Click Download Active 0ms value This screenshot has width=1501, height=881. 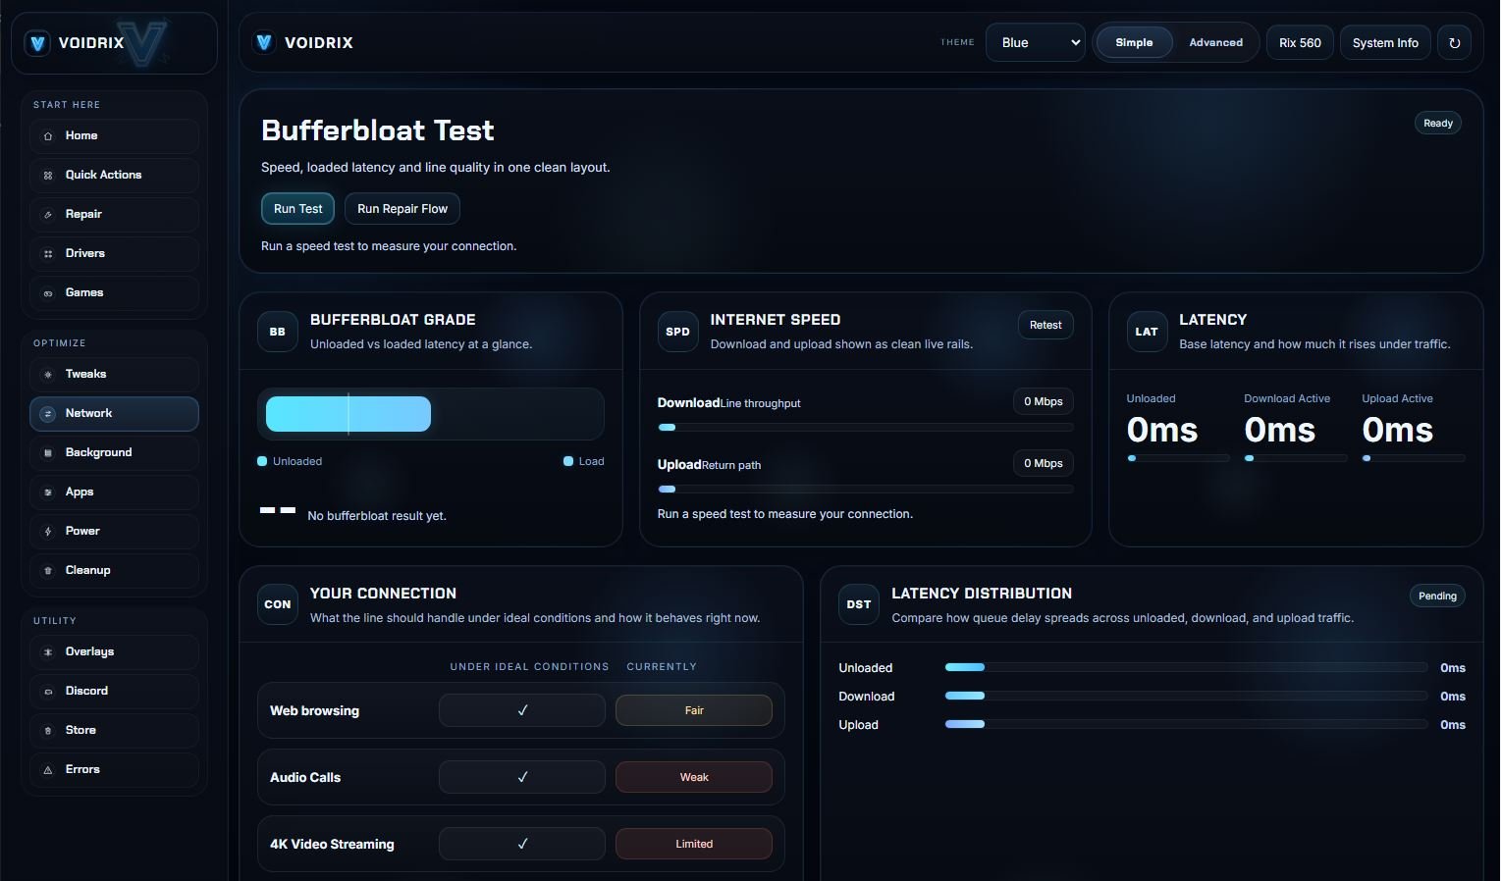tap(1280, 430)
